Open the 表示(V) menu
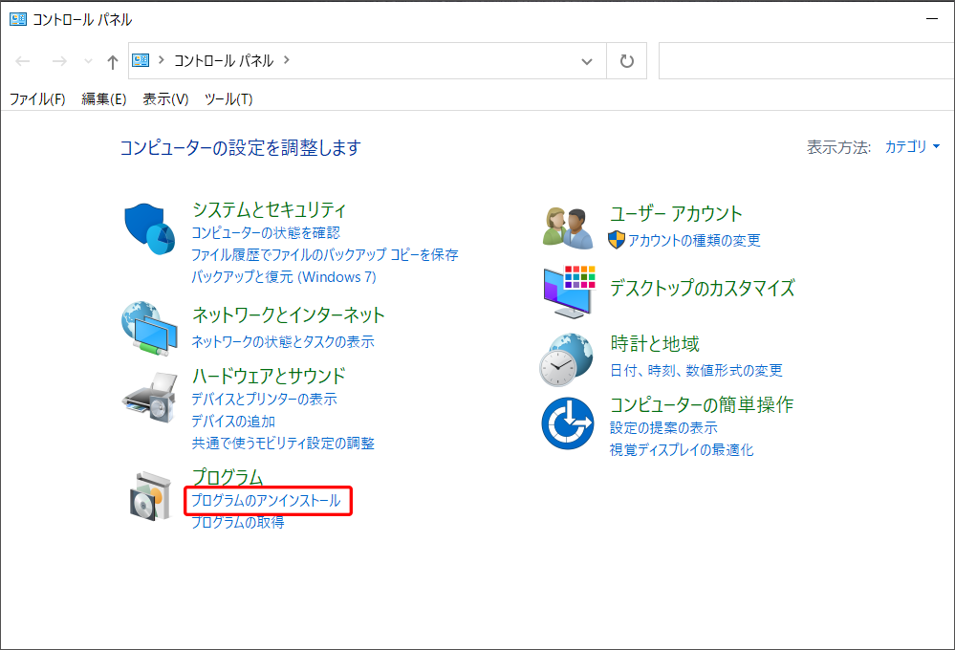The image size is (955, 650). click(x=165, y=99)
